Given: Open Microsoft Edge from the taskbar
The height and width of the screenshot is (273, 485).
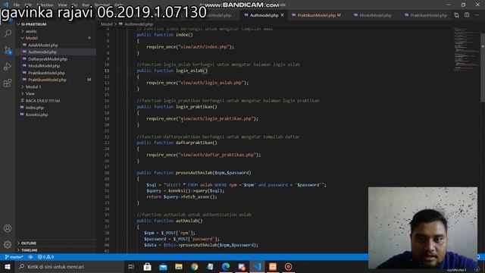Looking at the screenshot, I should 226,266.
